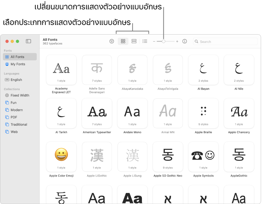262x204 pixels.
Task: Switch to samples preview view
Action: 134,41
